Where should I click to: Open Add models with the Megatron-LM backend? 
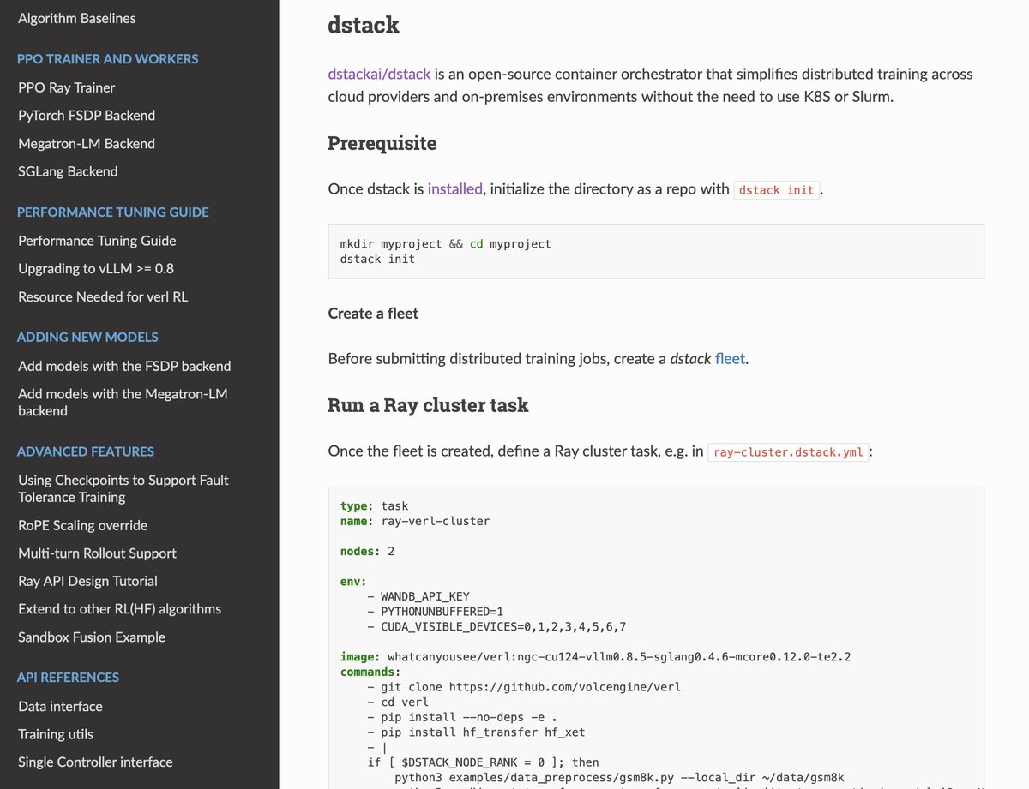(123, 402)
